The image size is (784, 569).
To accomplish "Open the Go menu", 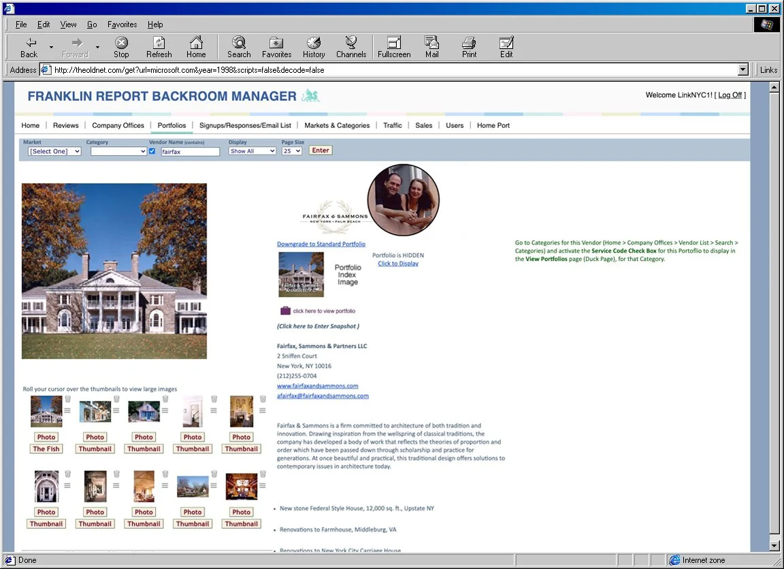I will pos(92,24).
